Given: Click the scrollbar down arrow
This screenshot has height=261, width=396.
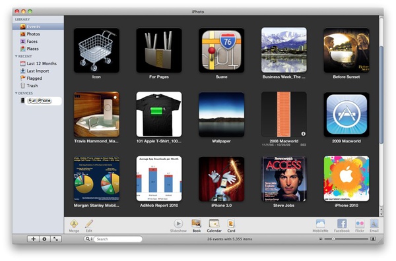Looking at the screenshot, I should [x=381, y=214].
